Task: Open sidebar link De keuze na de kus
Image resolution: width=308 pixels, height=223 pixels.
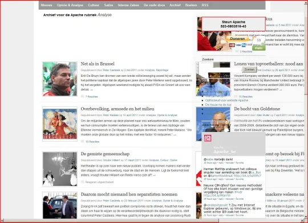Action: click(x=218, y=105)
